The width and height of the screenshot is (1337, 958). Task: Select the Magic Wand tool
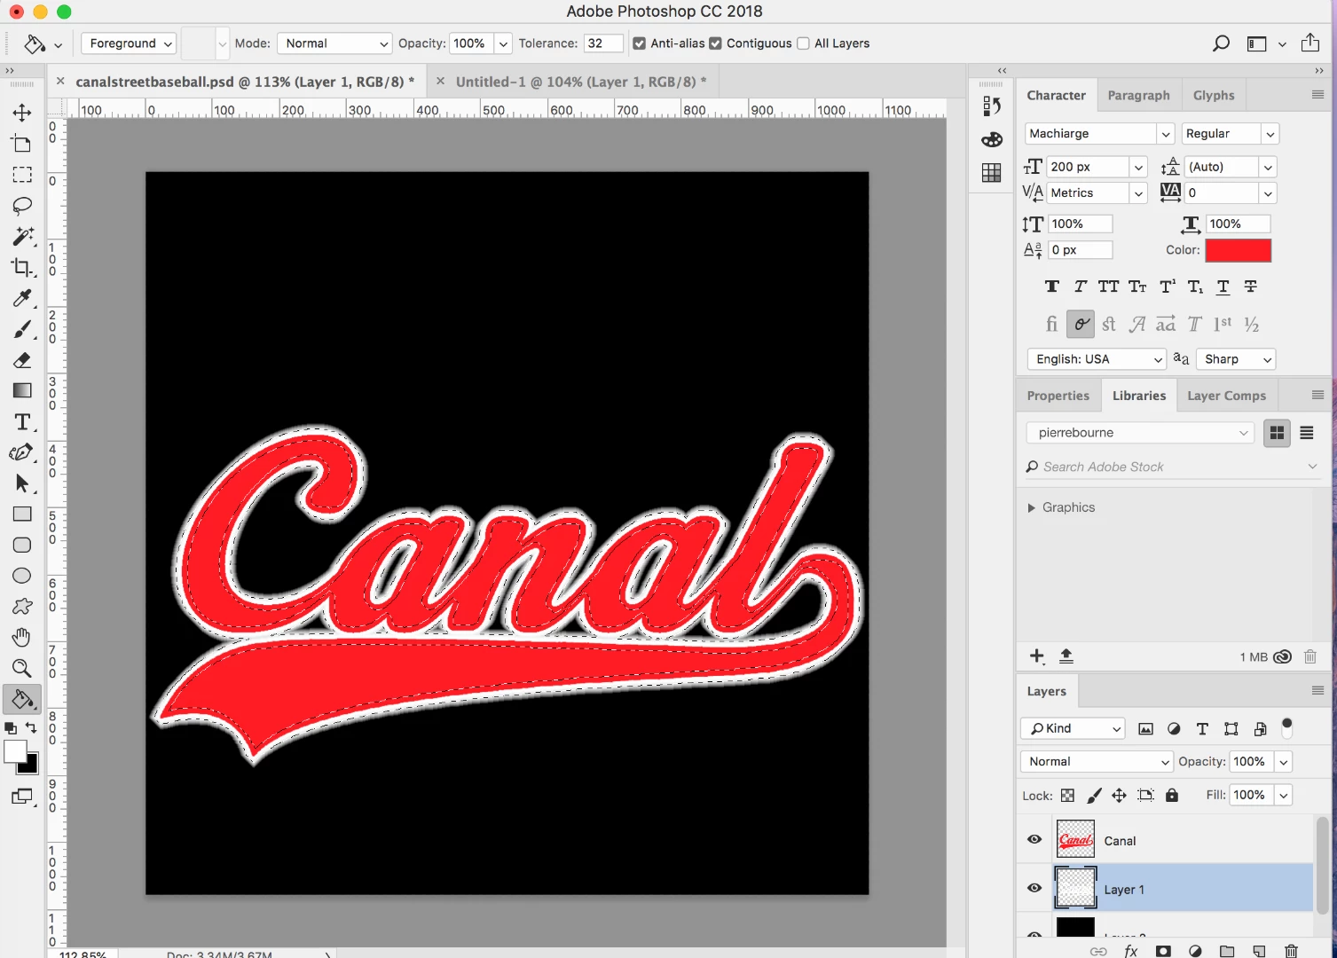click(22, 236)
